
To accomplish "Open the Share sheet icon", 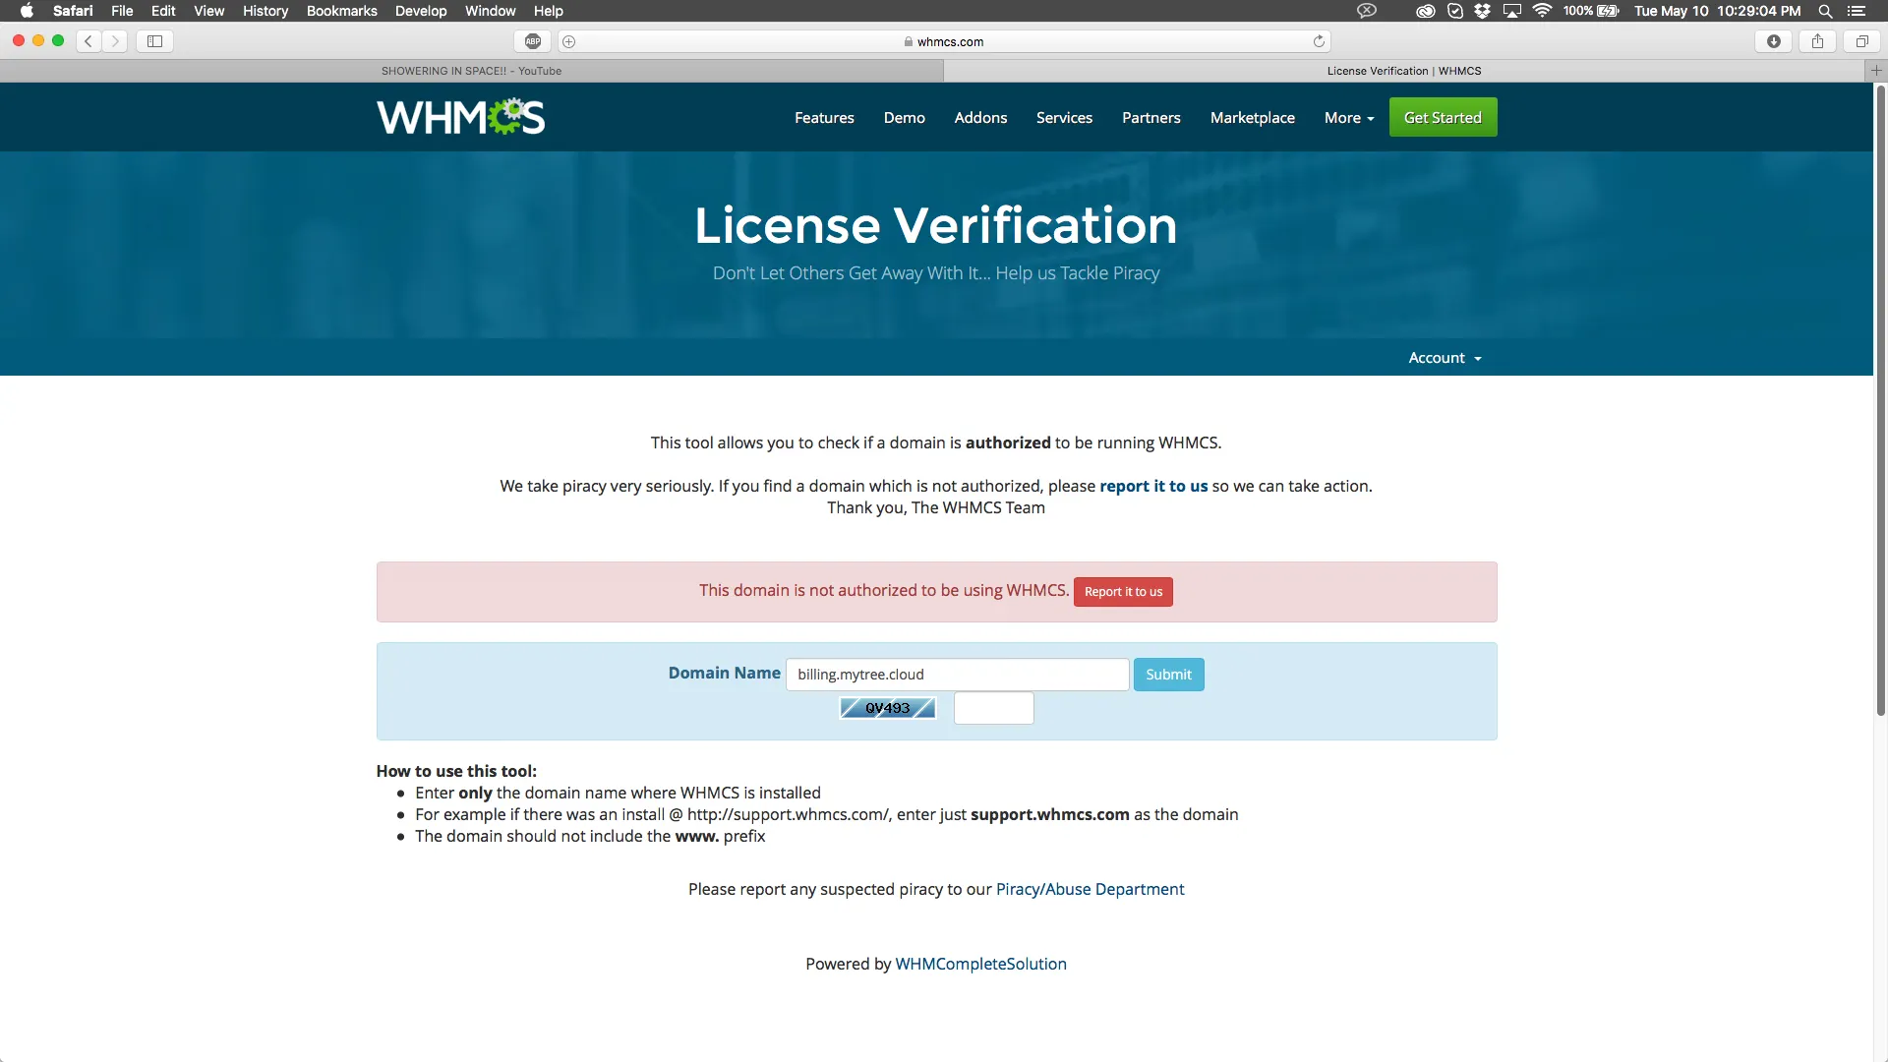I will coord(1817,41).
